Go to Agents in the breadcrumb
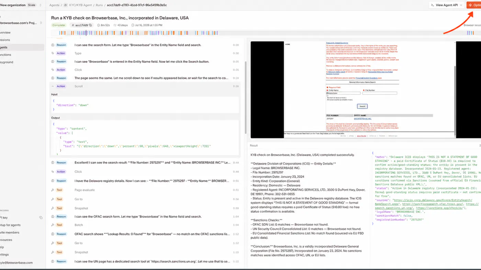This screenshot has width=481, height=270. (54, 5)
